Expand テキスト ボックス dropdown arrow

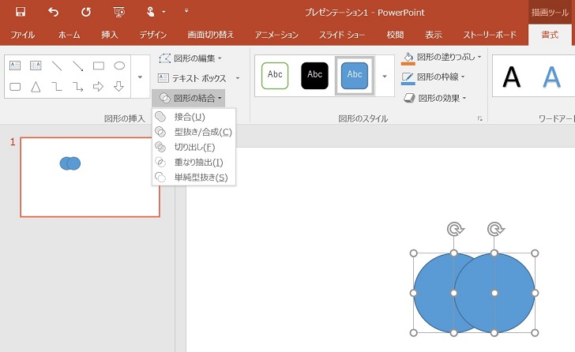pyautogui.click(x=238, y=78)
